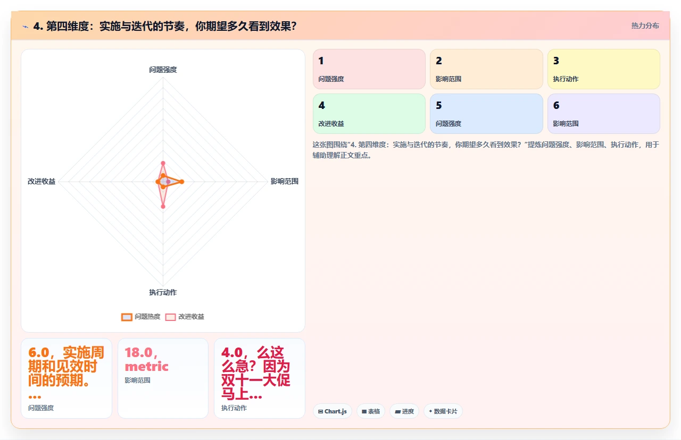Open card 5 问题强度
Screen dimensions: 681x440
click(x=486, y=114)
